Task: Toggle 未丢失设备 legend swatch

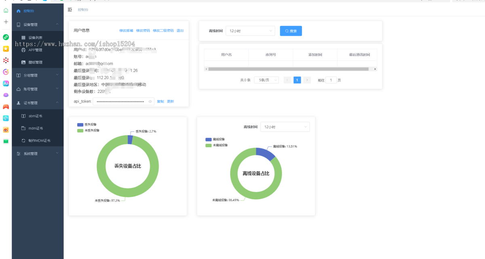Action: tap(80, 131)
